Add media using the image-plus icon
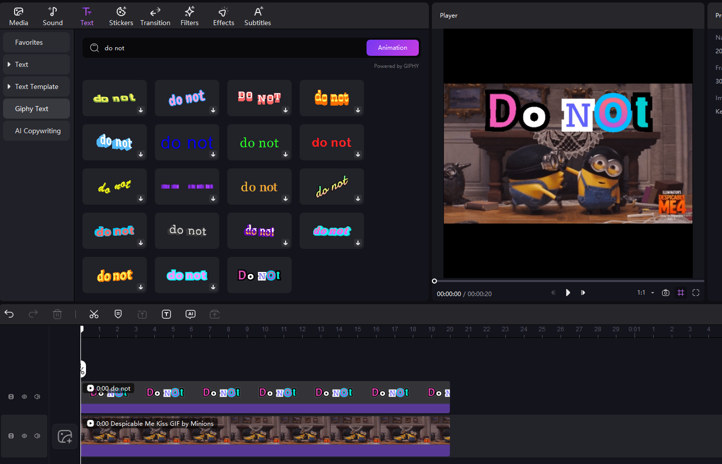Viewport: 722px width, 464px height. pos(65,436)
